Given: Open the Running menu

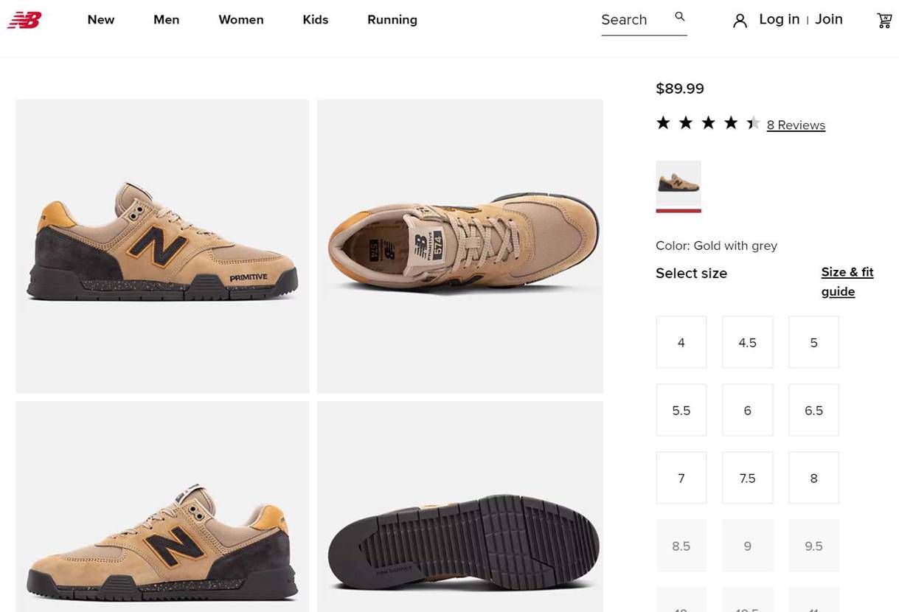Looking at the screenshot, I should (392, 20).
